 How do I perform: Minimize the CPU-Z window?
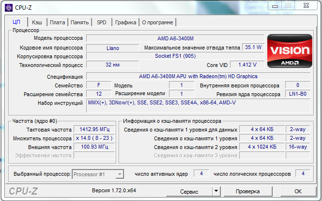[275, 6]
